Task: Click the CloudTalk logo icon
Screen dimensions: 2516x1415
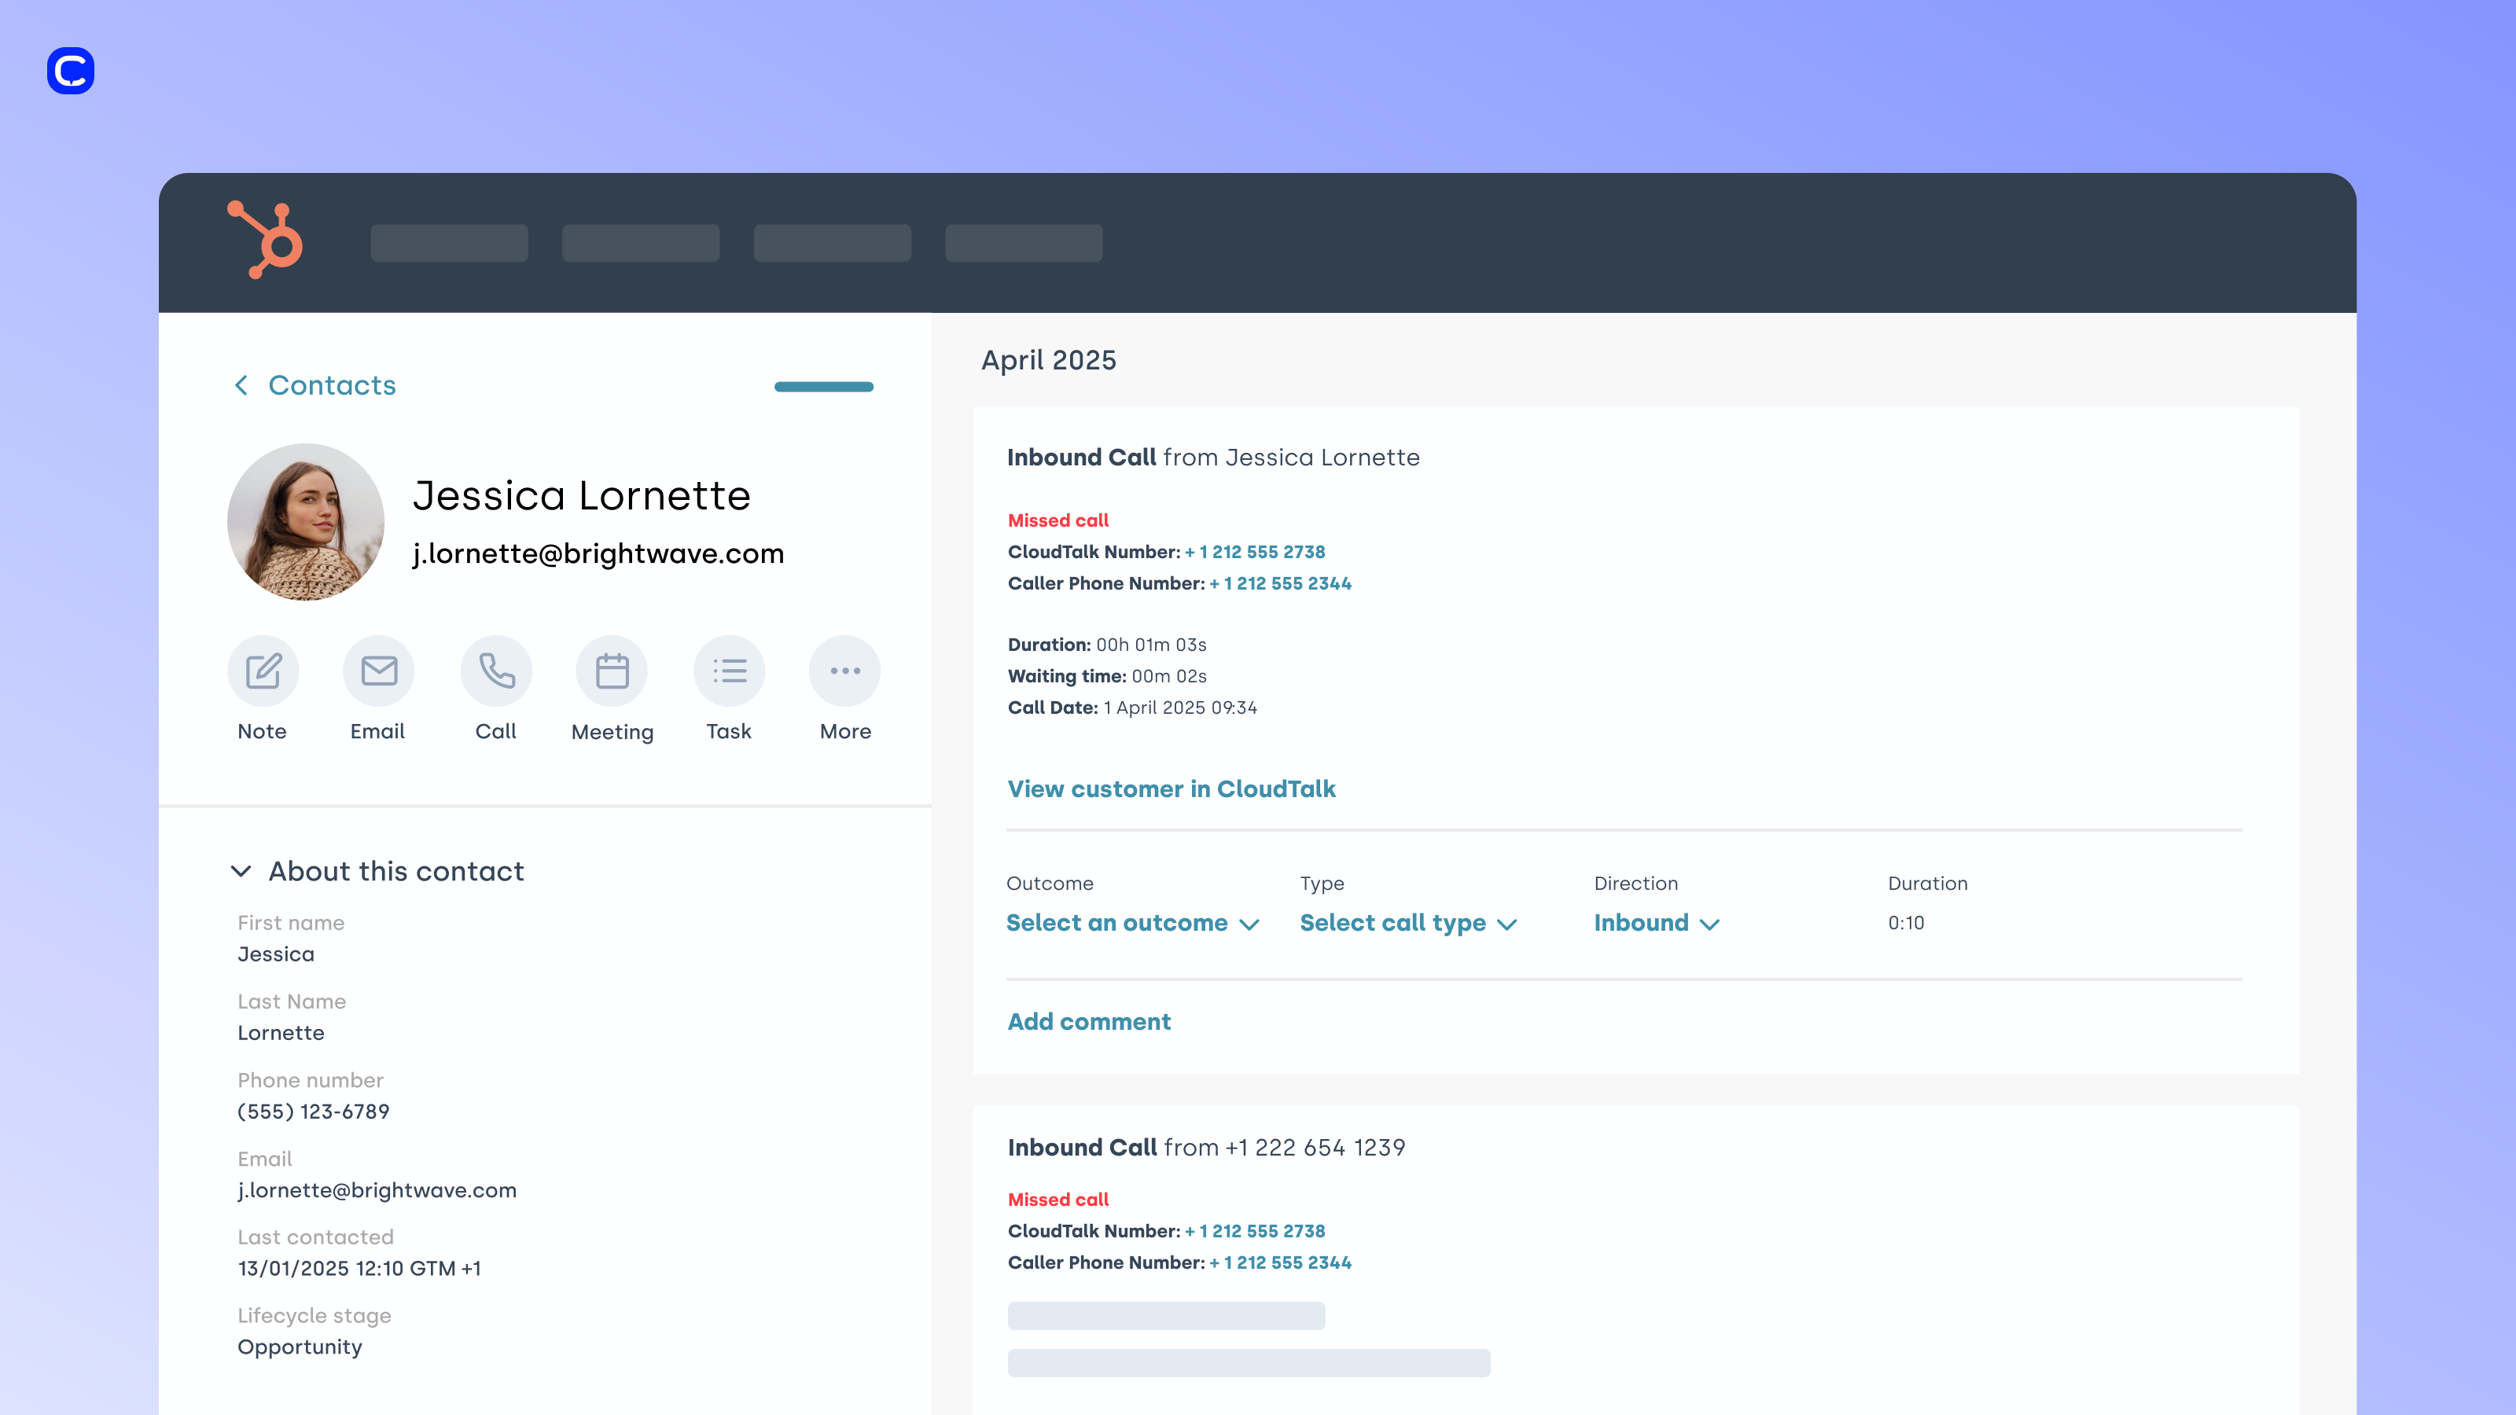Action: [x=70, y=70]
